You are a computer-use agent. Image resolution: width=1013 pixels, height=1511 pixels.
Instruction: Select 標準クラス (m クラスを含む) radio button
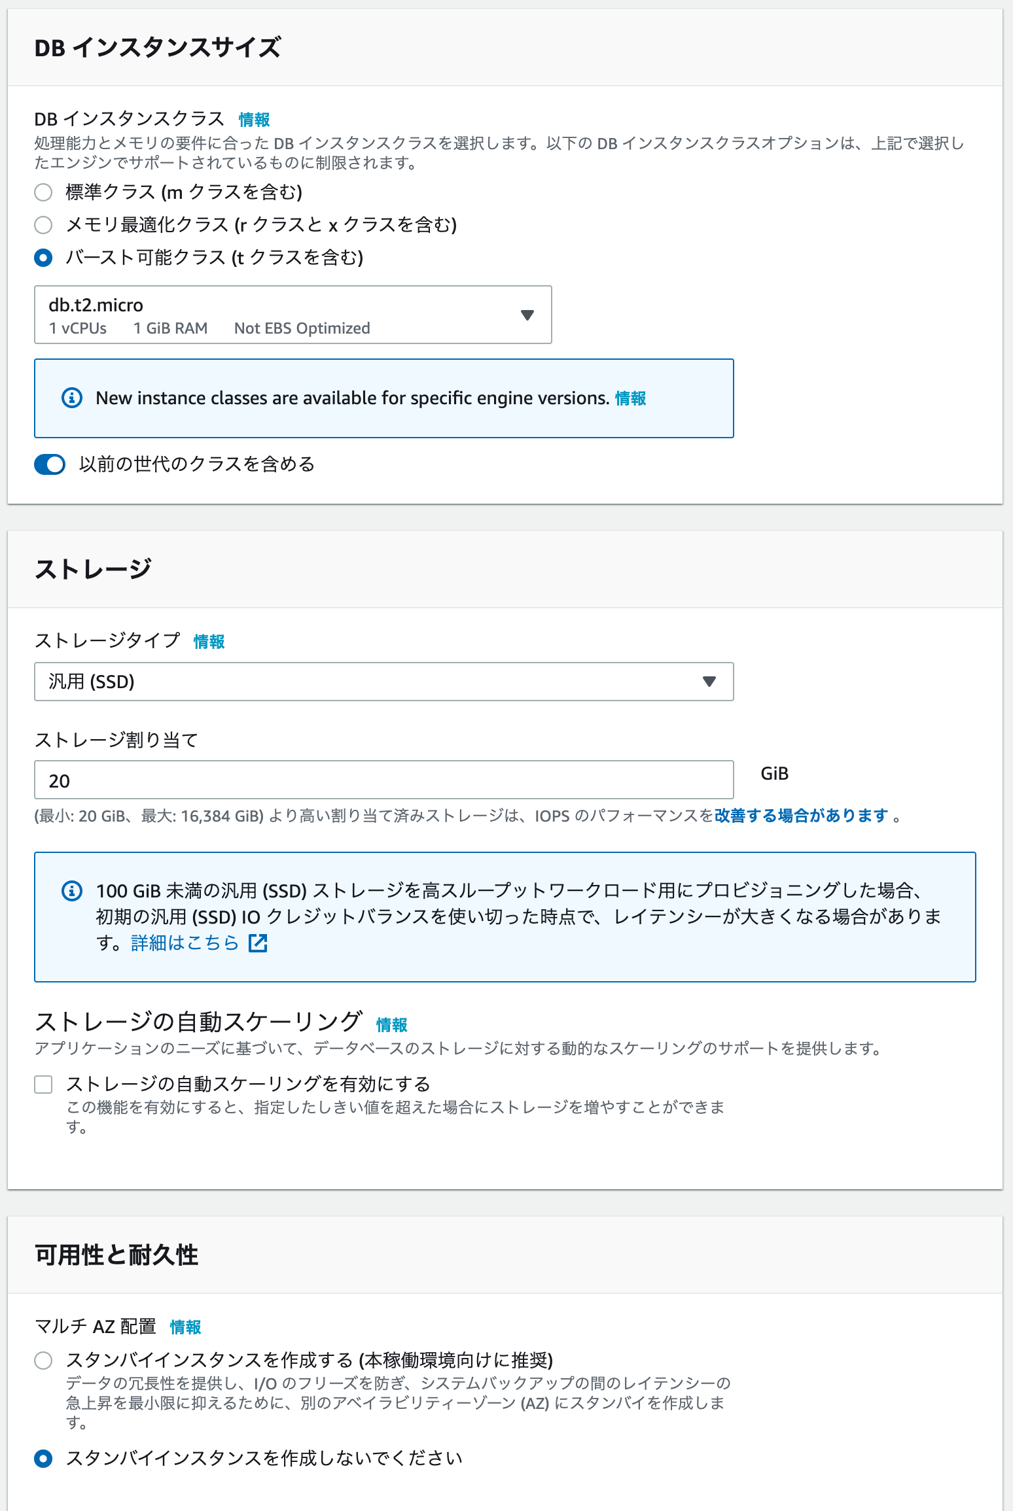pos(43,192)
